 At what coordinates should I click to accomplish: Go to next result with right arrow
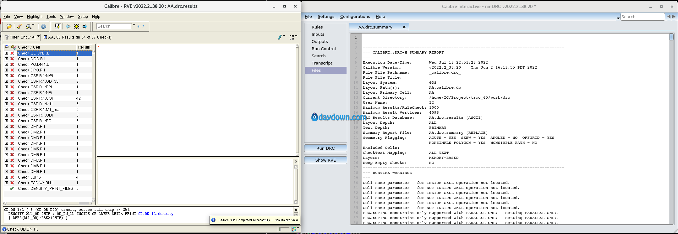pyautogui.click(x=85, y=27)
